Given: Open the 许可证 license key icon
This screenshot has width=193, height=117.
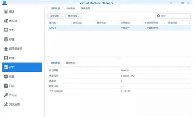Looking at the screenshot, I should pyautogui.click(x=6, y=95).
